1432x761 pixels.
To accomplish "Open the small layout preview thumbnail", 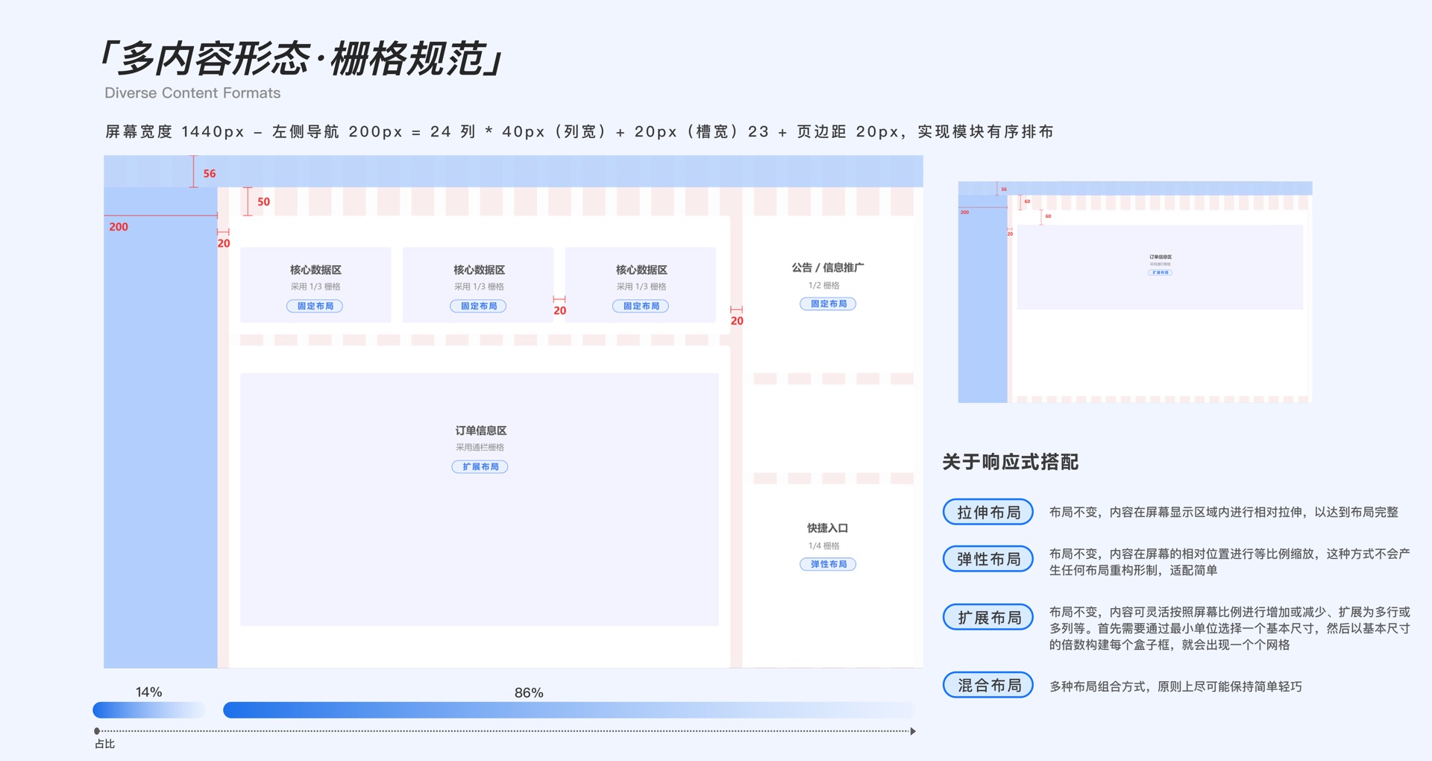I will [x=1134, y=292].
